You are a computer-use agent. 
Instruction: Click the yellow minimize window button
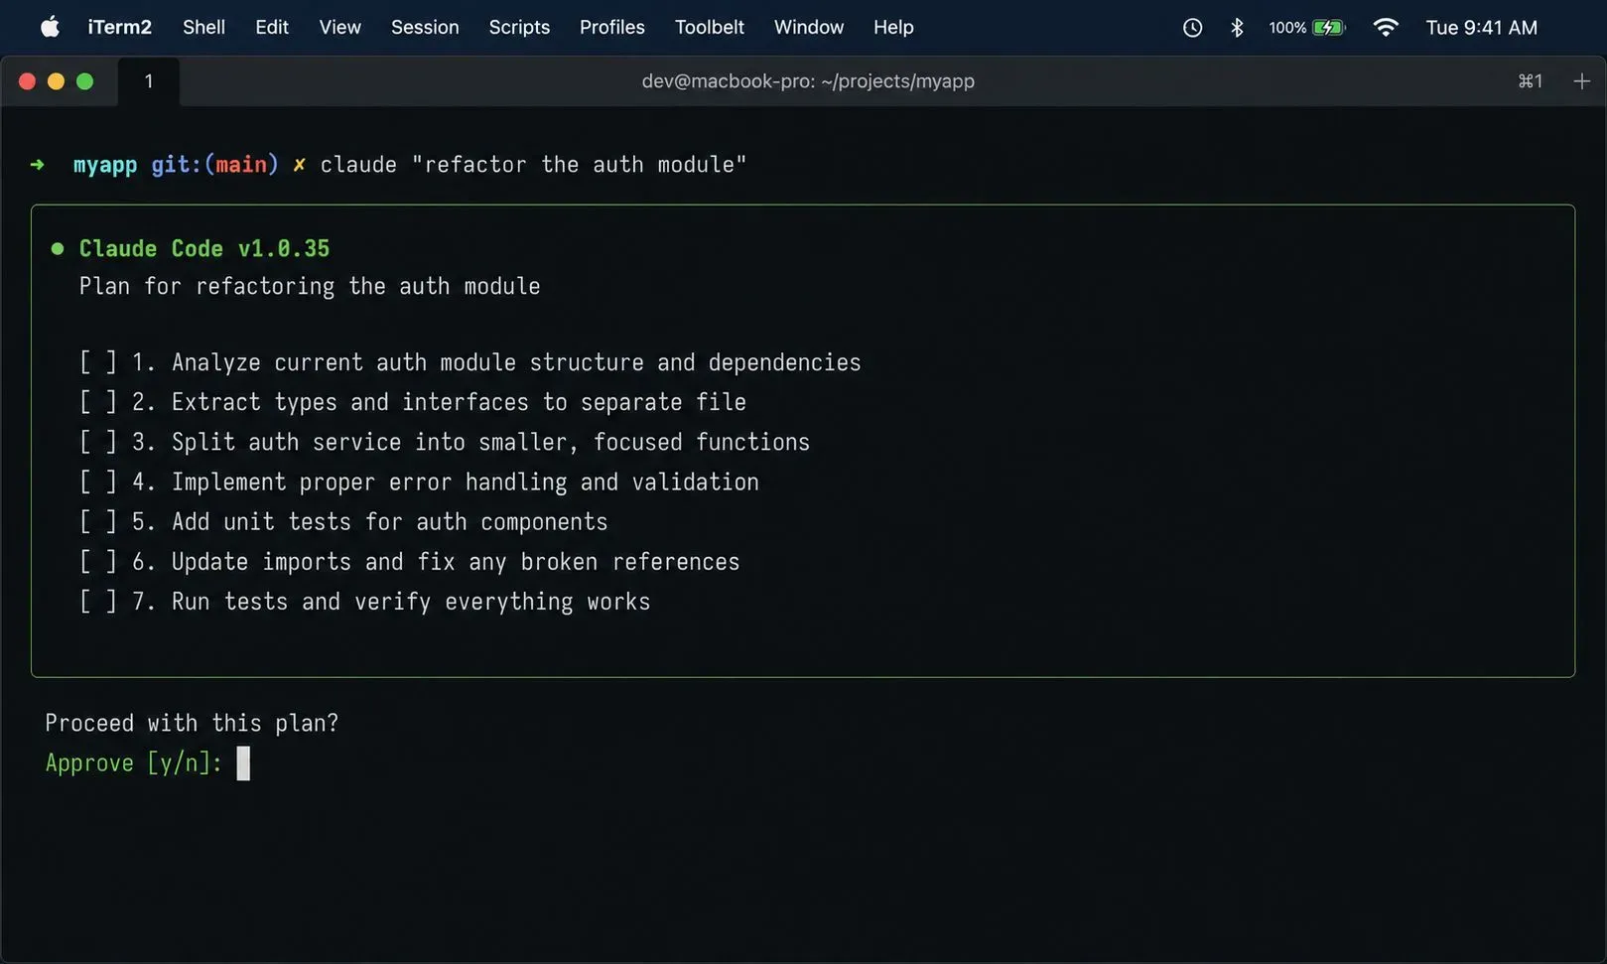point(57,81)
